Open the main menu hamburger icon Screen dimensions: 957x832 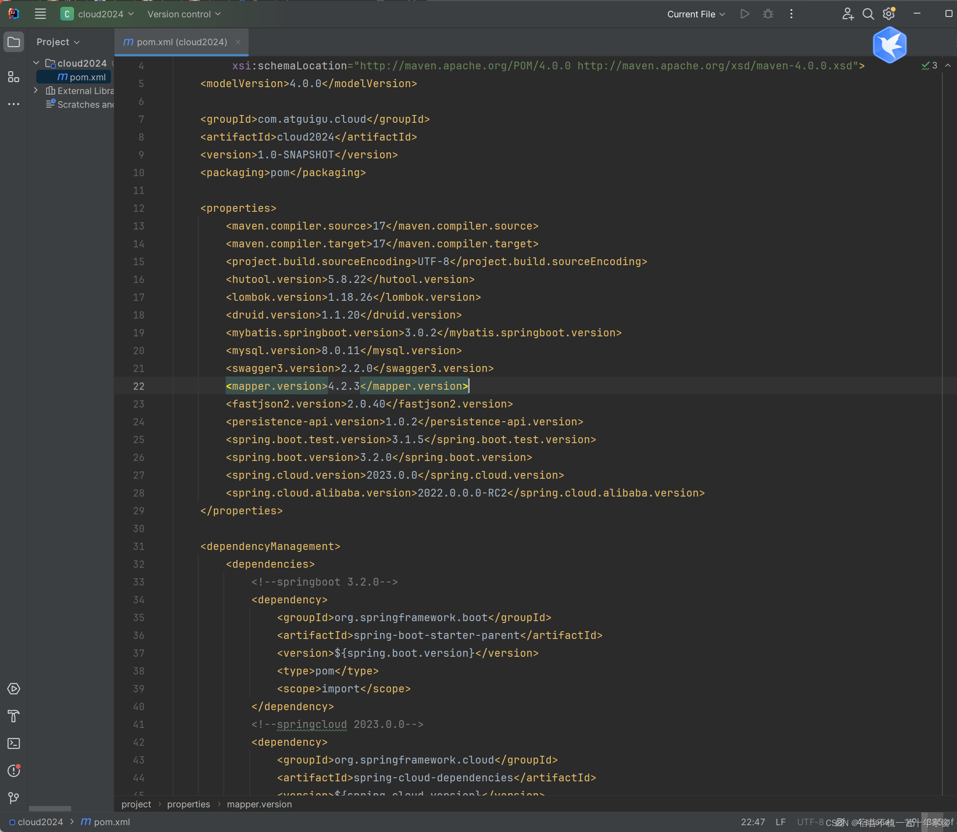[x=40, y=14]
